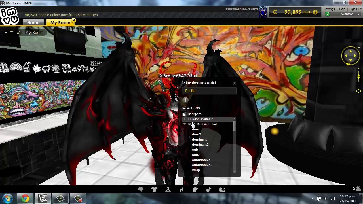Click the avatar name tag in the room
363x204 pixels.
(178, 76)
